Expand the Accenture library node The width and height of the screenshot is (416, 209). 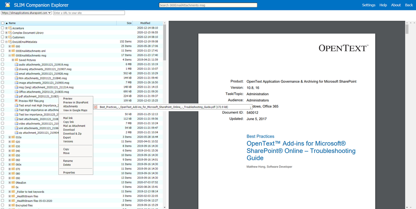[x=6, y=28]
